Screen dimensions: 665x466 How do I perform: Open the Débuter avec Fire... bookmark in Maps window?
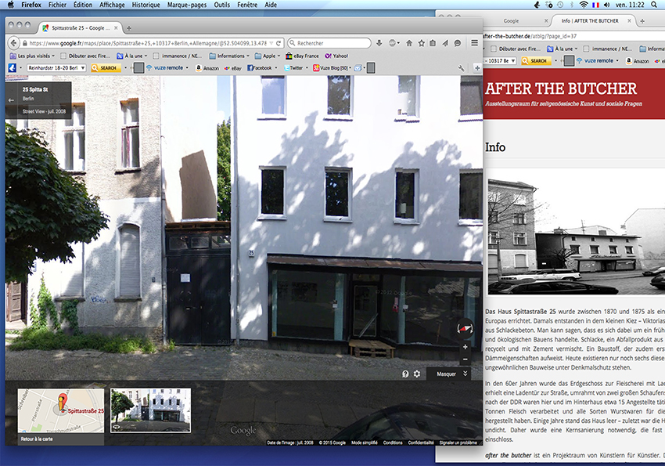(x=84, y=56)
